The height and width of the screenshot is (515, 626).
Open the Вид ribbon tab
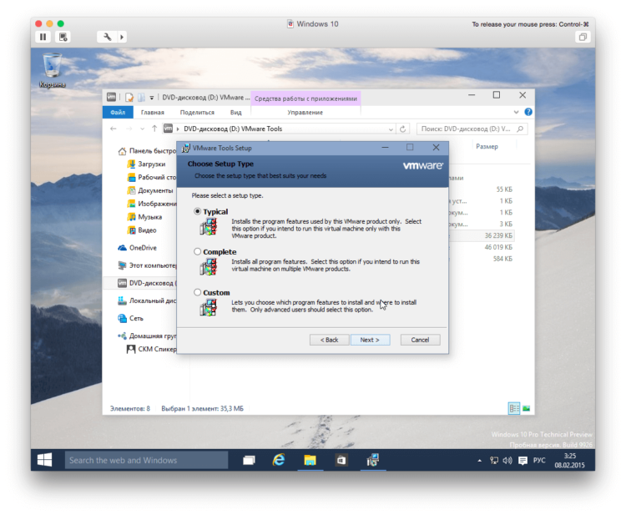click(x=236, y=113)
